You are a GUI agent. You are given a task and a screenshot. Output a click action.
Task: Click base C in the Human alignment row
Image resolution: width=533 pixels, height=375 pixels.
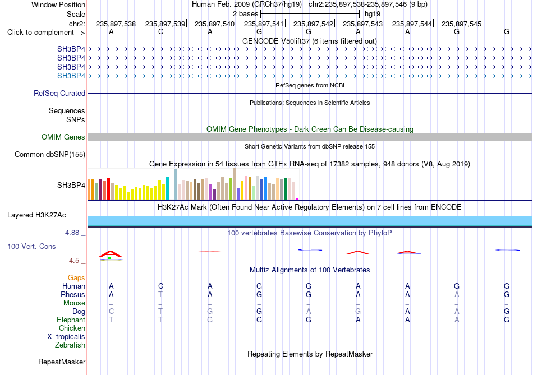161,286
